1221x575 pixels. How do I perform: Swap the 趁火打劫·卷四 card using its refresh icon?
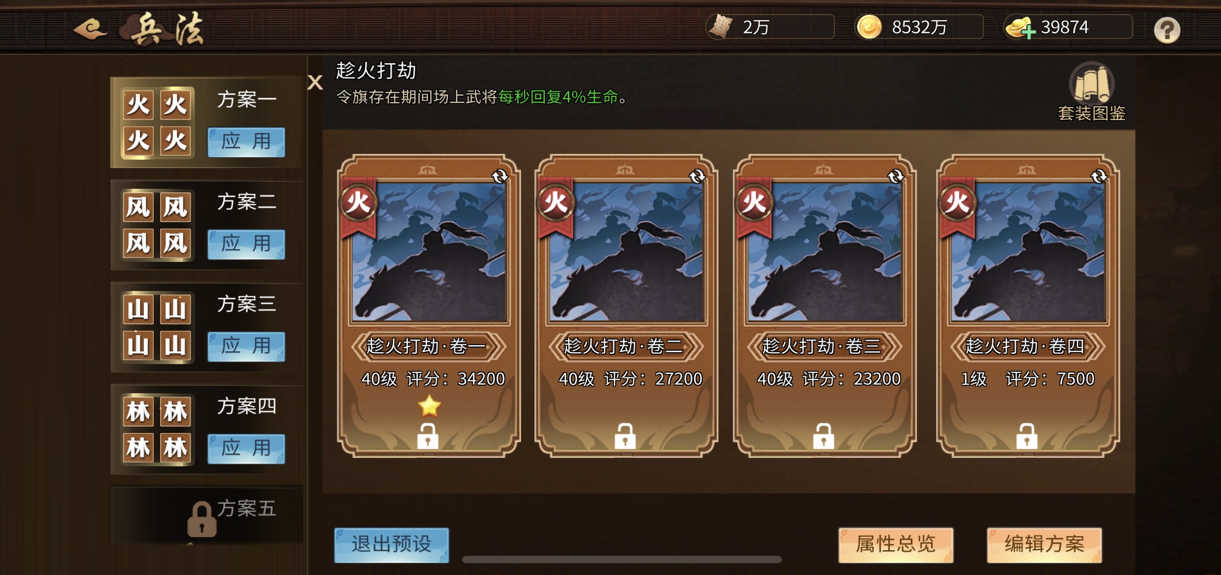pos(1099,176)
